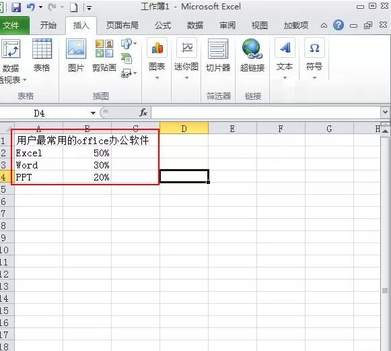This screenshot has height=351, width=391.
Task: Open the Name Box dropdown arrow
Action: pos(93,113)
